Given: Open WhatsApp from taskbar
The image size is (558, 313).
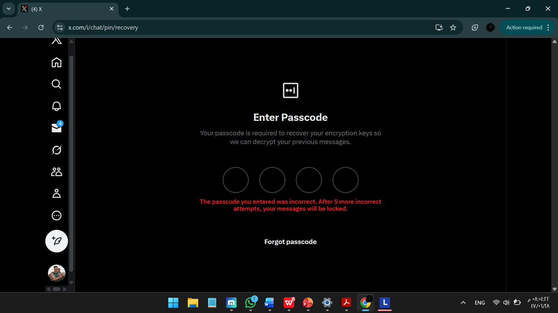Looking at the screenshot, I should (251, 302).
